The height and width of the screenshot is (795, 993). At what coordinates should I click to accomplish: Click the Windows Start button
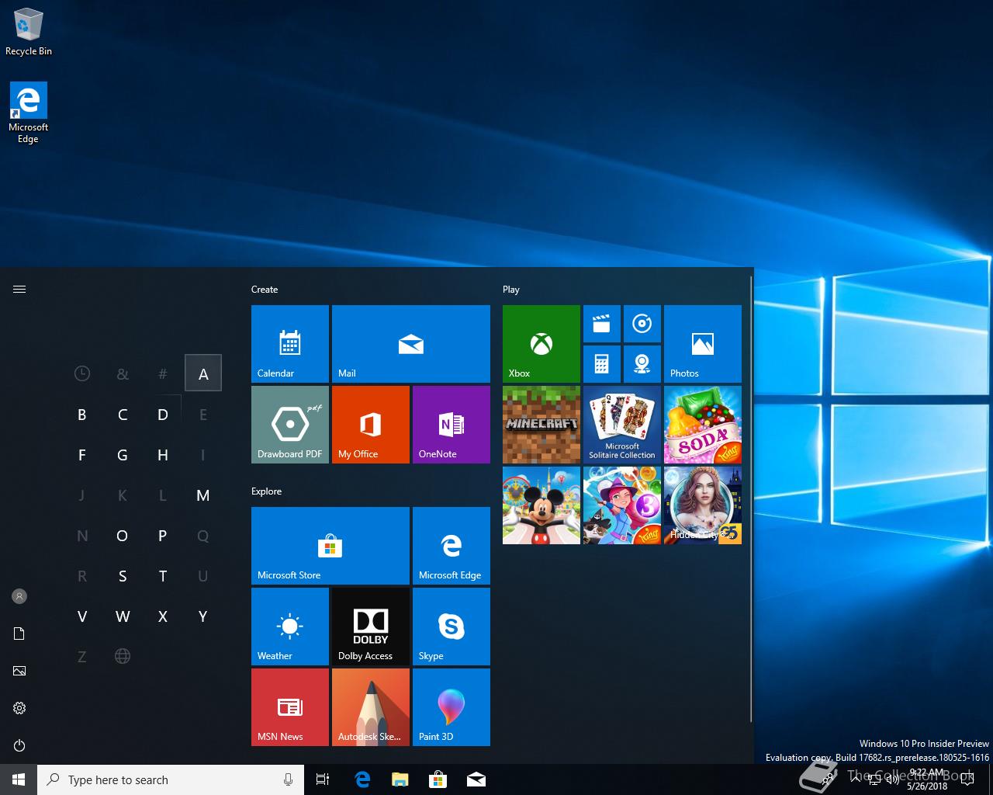pos(19,779)
